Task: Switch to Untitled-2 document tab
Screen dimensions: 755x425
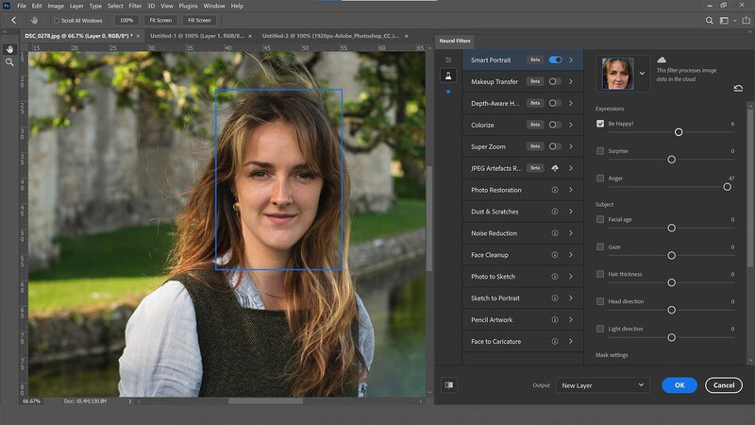Action: pos(330,36)
